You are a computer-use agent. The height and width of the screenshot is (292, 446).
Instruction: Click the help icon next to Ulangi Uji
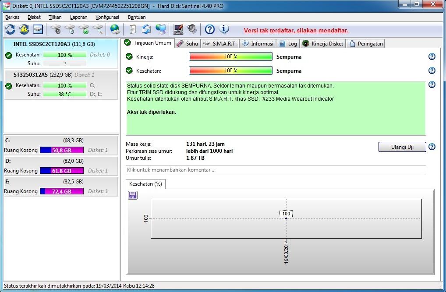432,147
